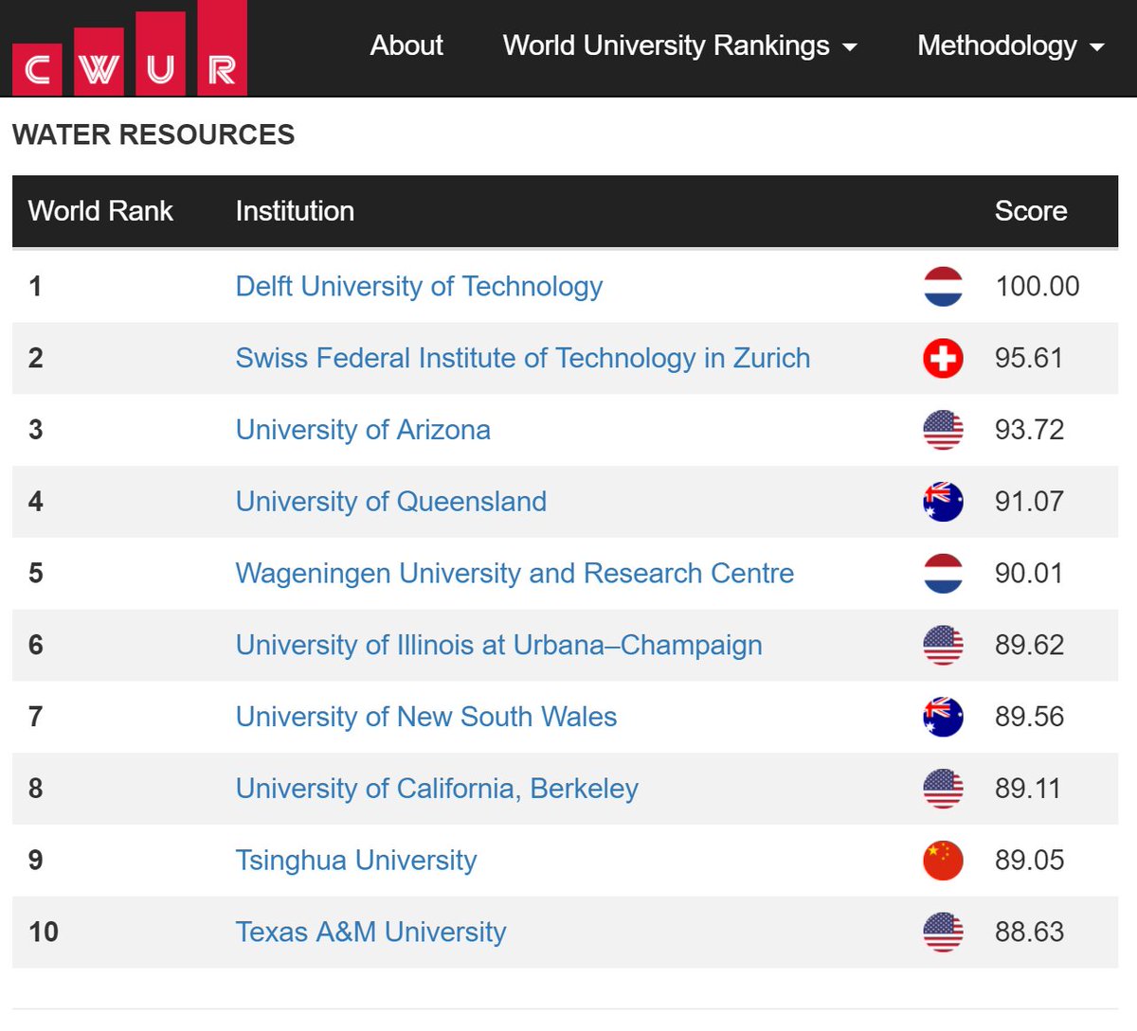
Task: Open University of Illinois at Urbana–Champaign link
Action: pos(498,645)
